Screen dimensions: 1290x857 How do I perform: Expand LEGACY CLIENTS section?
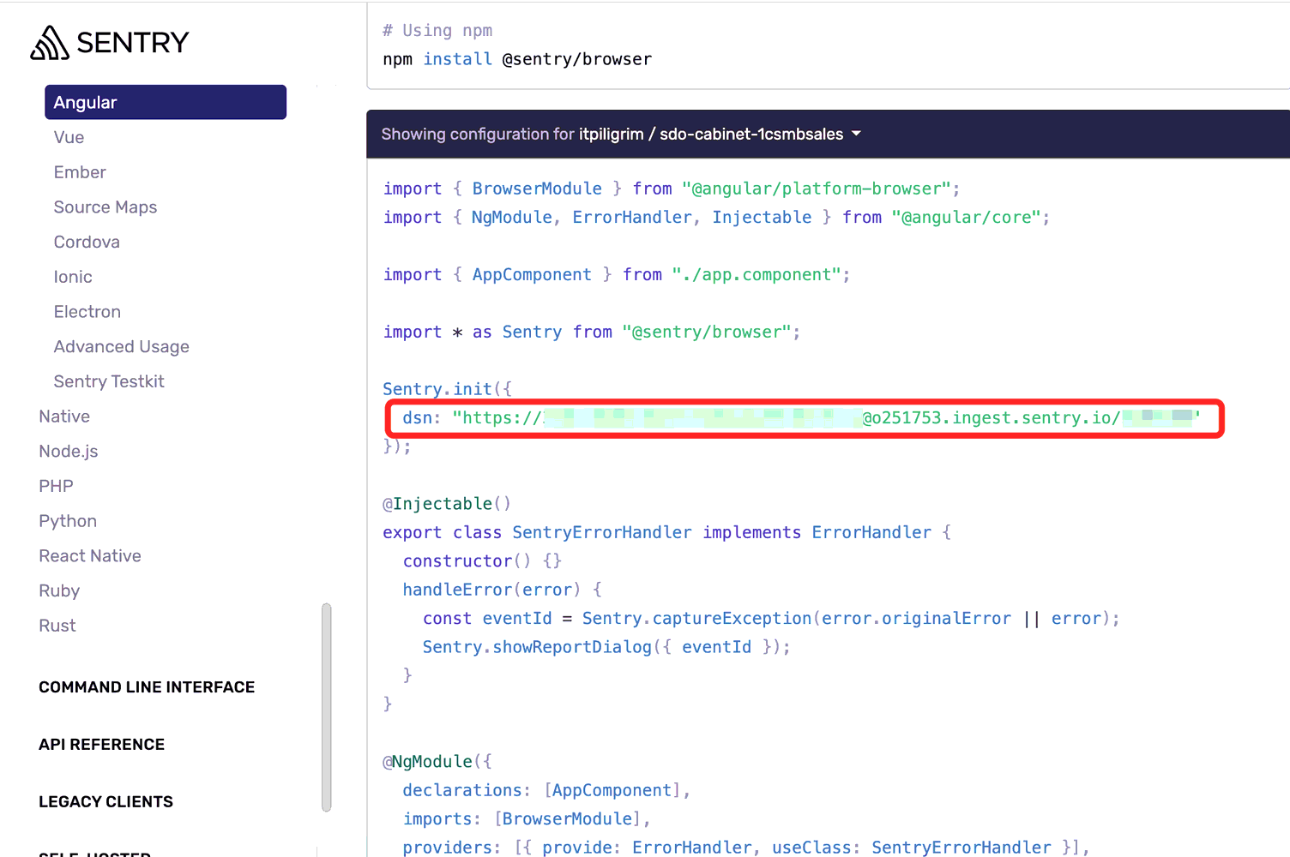106,802
